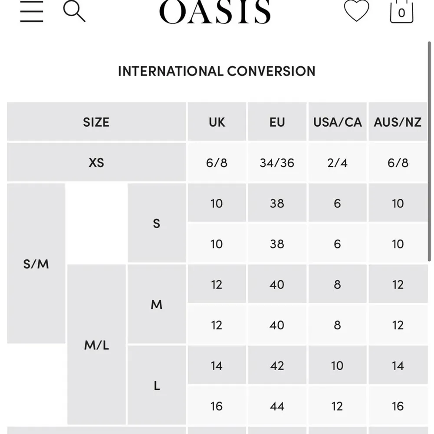Viewport: 434px width, 434px height.
Task: Click the International Conversion heading
Action: (x=217, y=71)
